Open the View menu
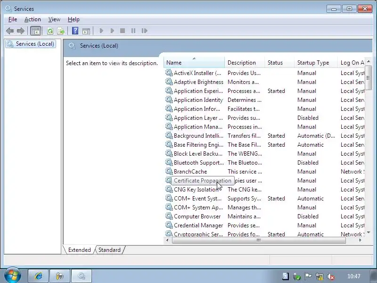The image size is (377, 283). tap(54, 19)
